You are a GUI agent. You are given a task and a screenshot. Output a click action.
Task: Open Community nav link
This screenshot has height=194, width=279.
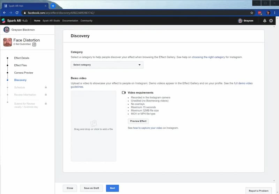tap(86, 21)
